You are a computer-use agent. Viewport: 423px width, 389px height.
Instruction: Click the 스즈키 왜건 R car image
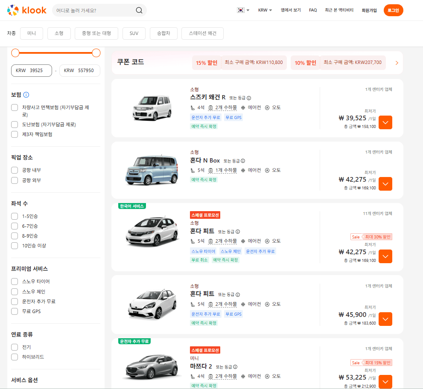152,108
